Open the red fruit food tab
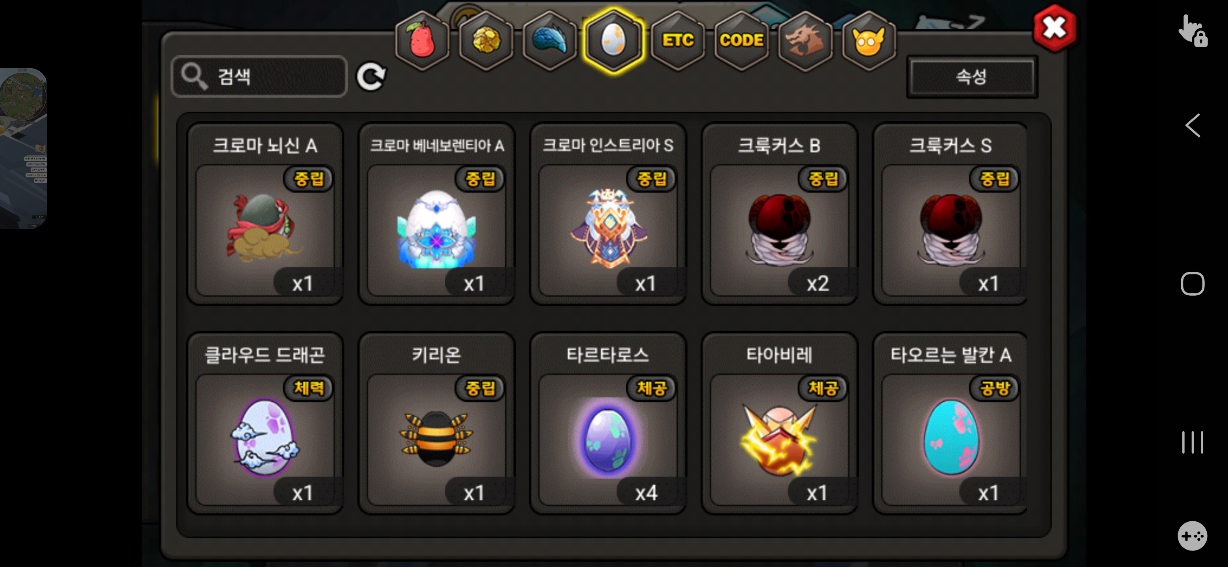 [422, 41]
